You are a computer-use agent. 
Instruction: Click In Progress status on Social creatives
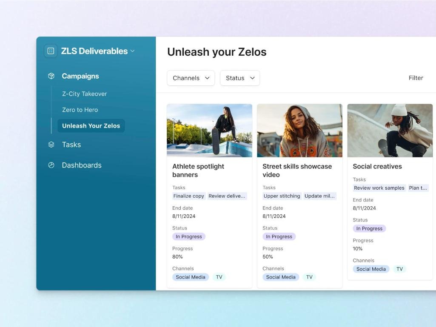tap(369, 229)
